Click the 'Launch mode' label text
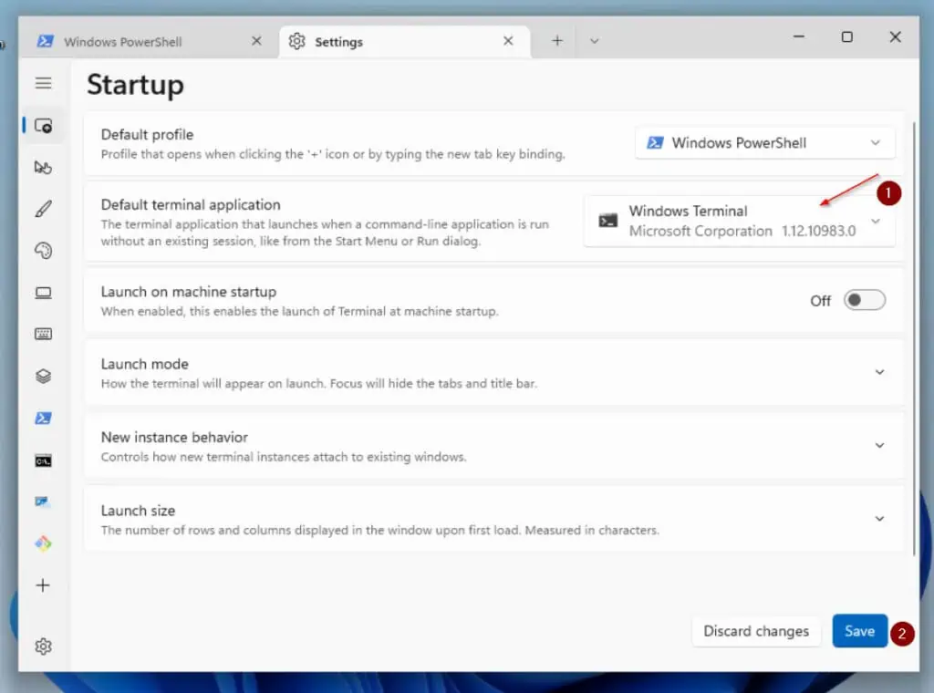 [x=145, y=364]
